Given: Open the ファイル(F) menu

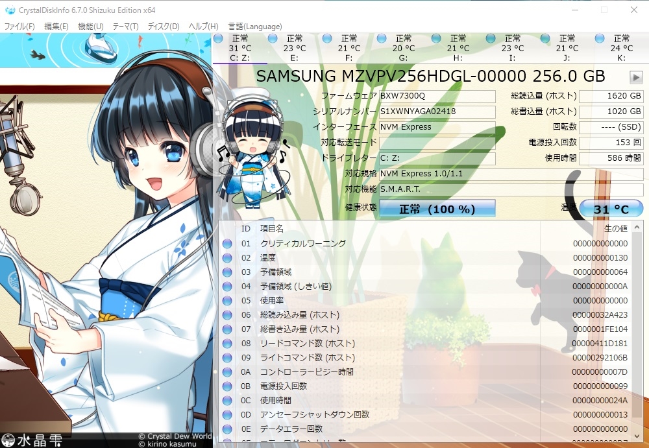Looking at the screenshot, I should 19,27.
